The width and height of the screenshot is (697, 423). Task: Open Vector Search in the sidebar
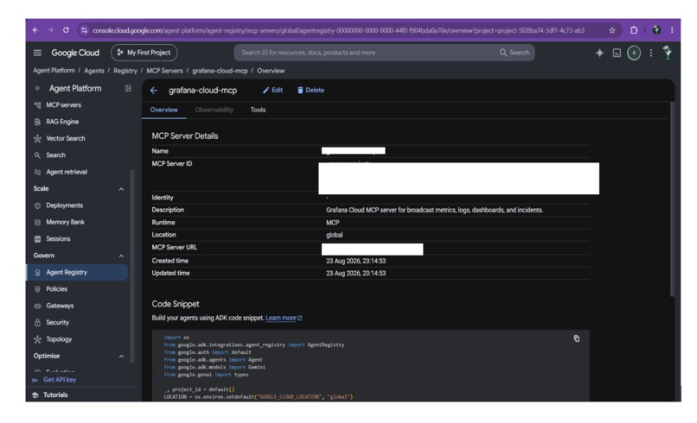click(66, 138)
